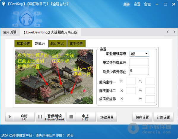Click the 点信使坐标 label
Image resolution: width=178 pixels, height=139 pixels.
[x=107, y=99]
